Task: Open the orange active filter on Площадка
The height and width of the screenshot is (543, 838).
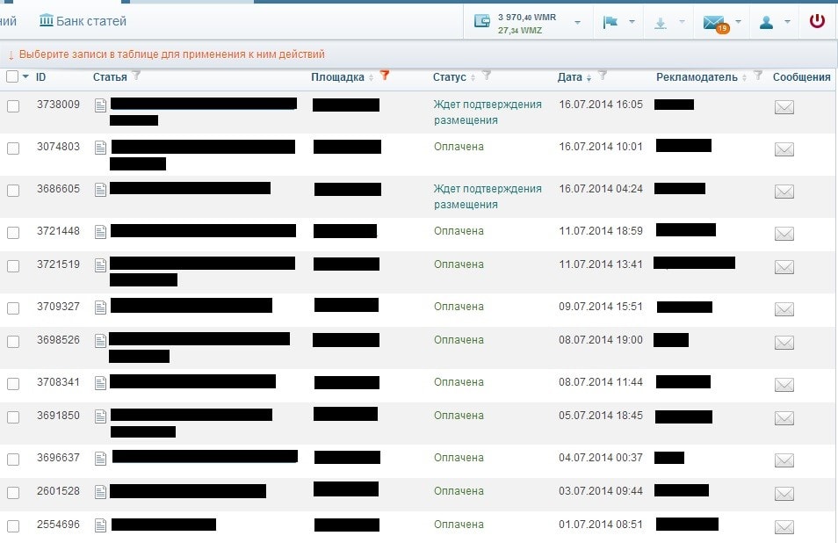Action: coord(385,76)
